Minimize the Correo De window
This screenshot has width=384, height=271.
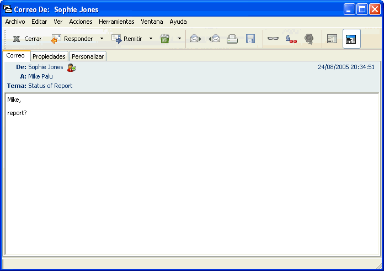click(349, 9)
